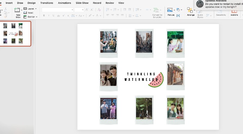Select the Arrange icon
The width and height of the screenshot is (243, 134).
[x=190, y=10]
